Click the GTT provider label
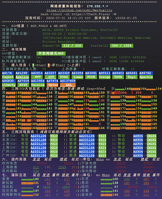 pos(50,77)
